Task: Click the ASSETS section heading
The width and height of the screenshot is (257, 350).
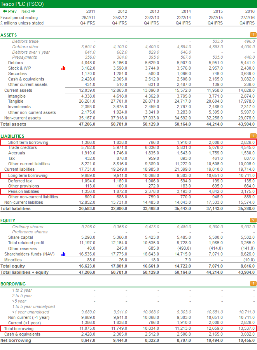Action: 9,35
